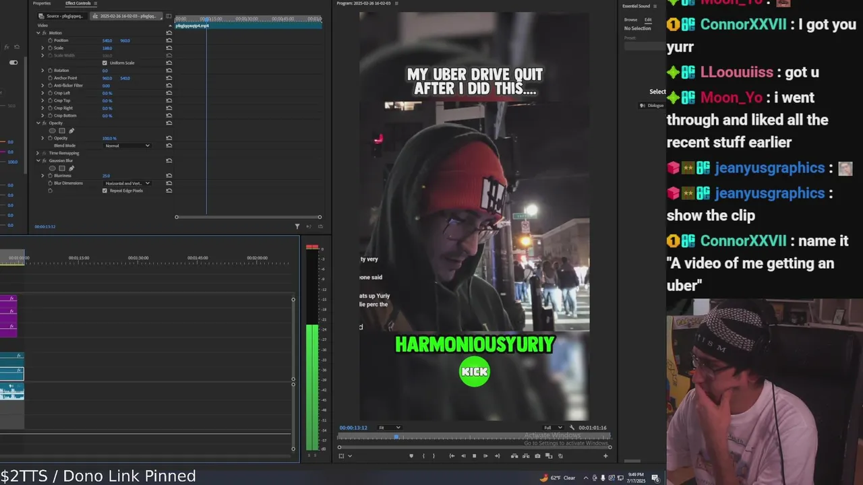Viewport: 863px width, 485px height.
Task: Click the Lift button
Action: [x=514, y=456]
